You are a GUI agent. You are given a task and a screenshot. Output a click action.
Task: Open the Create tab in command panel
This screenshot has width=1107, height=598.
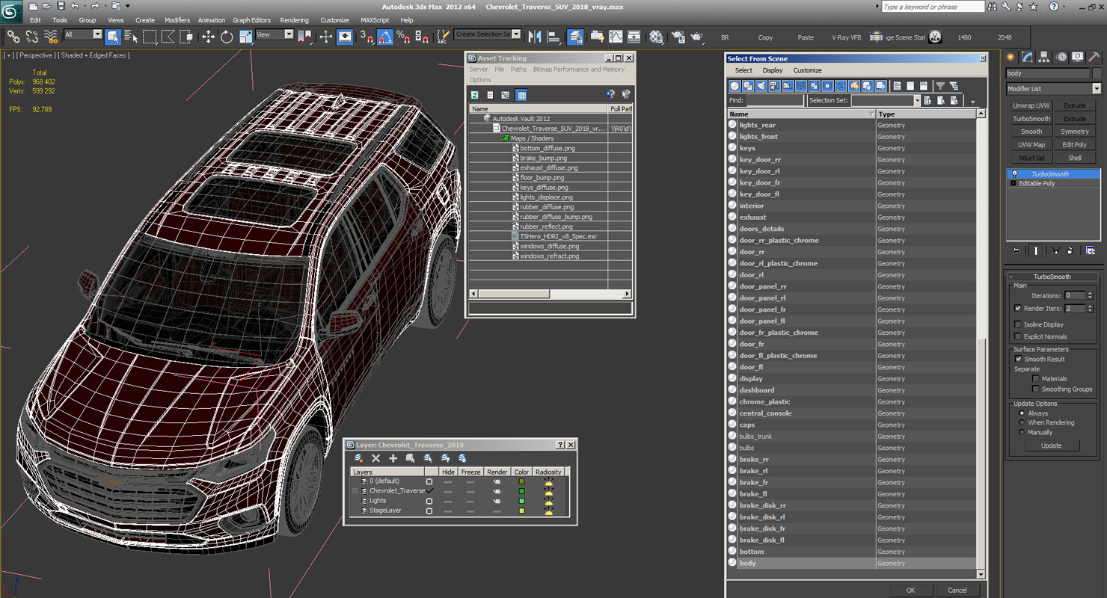[x=1011, y=58]
